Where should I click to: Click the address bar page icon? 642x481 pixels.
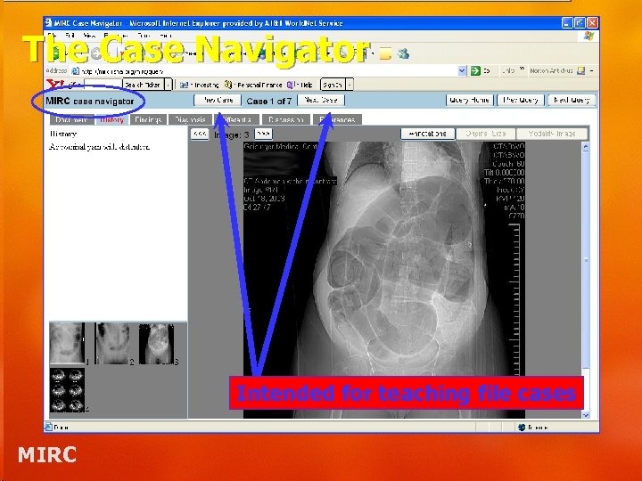pos(75,71)
